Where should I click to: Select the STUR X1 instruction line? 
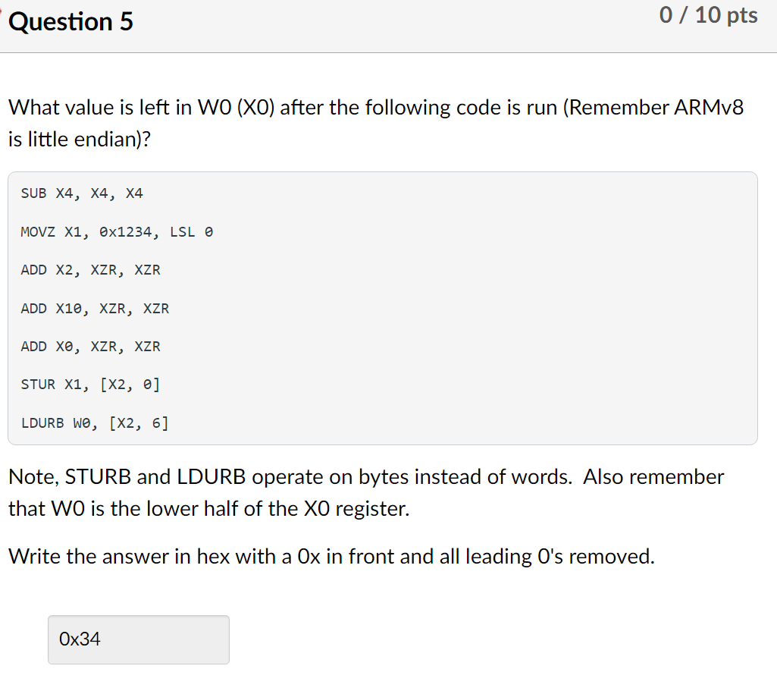[x=90, y=385]
